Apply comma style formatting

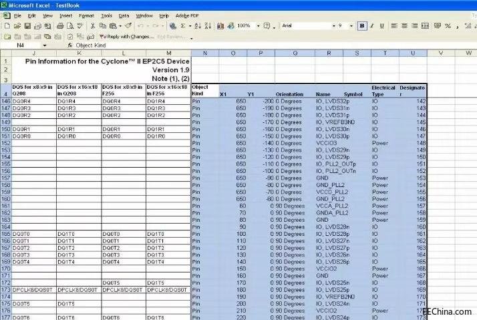458,26
